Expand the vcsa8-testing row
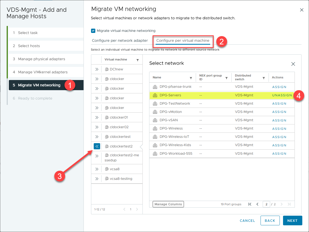The image size is (309, 232). click(97, 179)
